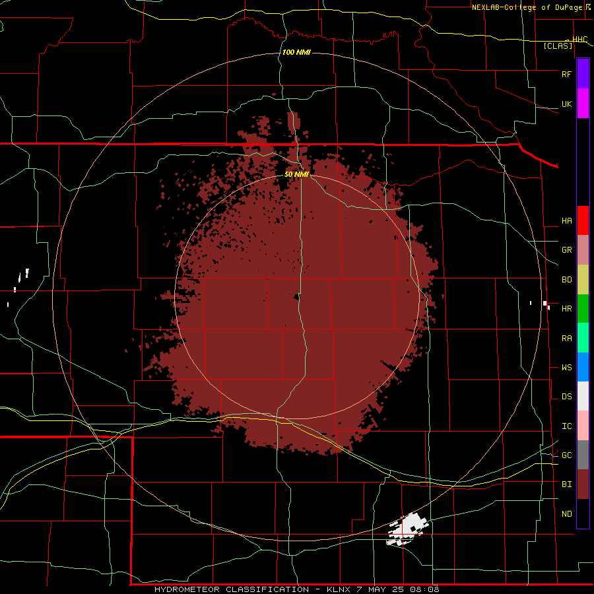This screenshot has height=594, width=594.
Task: Select the BD yellow legend swatch
Action: pyautogui.click(x=583, y=279)
